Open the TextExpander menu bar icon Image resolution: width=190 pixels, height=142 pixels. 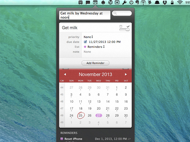[x=110, y=2]
